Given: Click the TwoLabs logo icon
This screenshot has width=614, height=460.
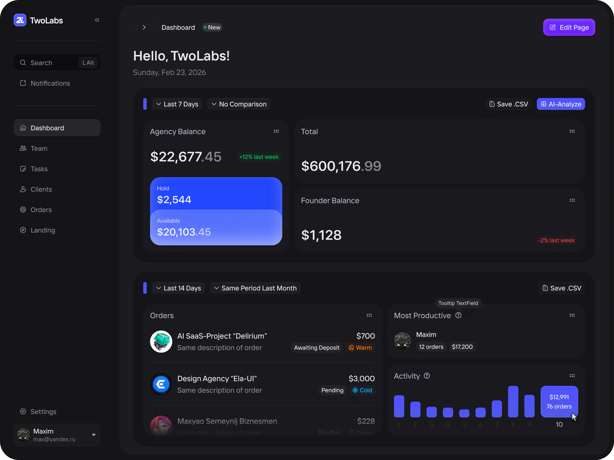Looking at the screenshot, I should pos(20,20).
